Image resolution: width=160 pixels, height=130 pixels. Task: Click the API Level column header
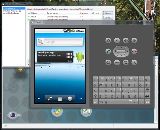(x=96, y=13)
